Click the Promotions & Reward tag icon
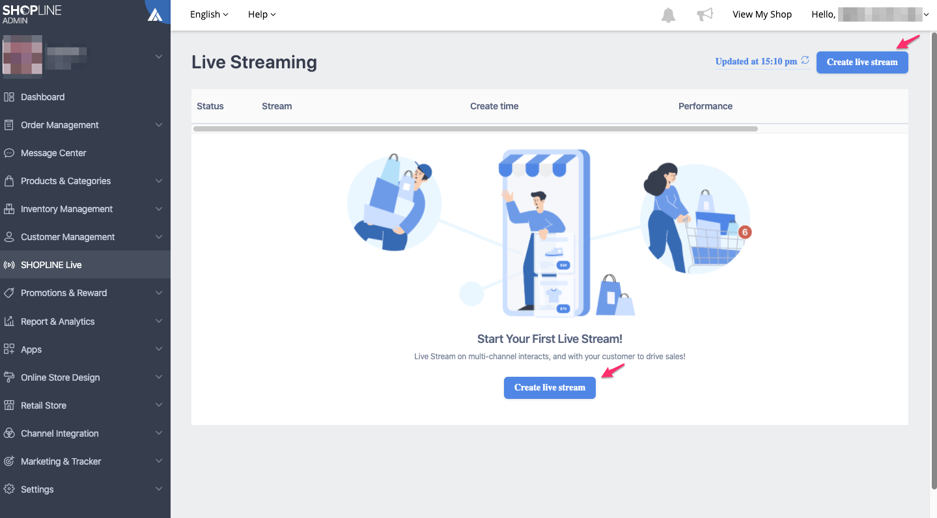The height and width of the screenshot is (518, 937). [9, 293]
